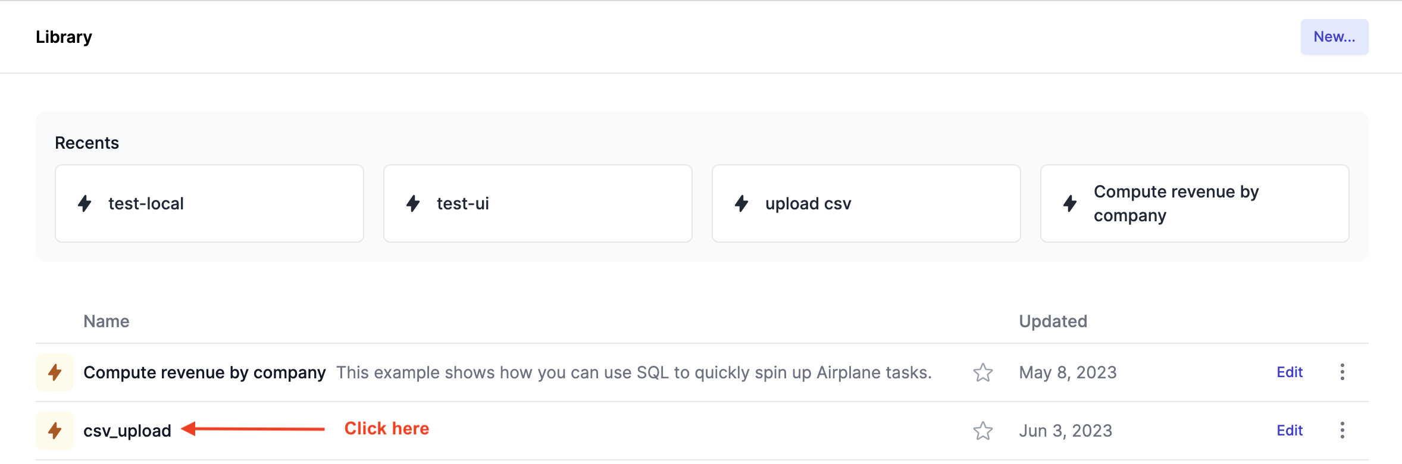Click the bolt icon on upload csv card
This screenshot has width=1402, height=464.
[x=741, y=203]
